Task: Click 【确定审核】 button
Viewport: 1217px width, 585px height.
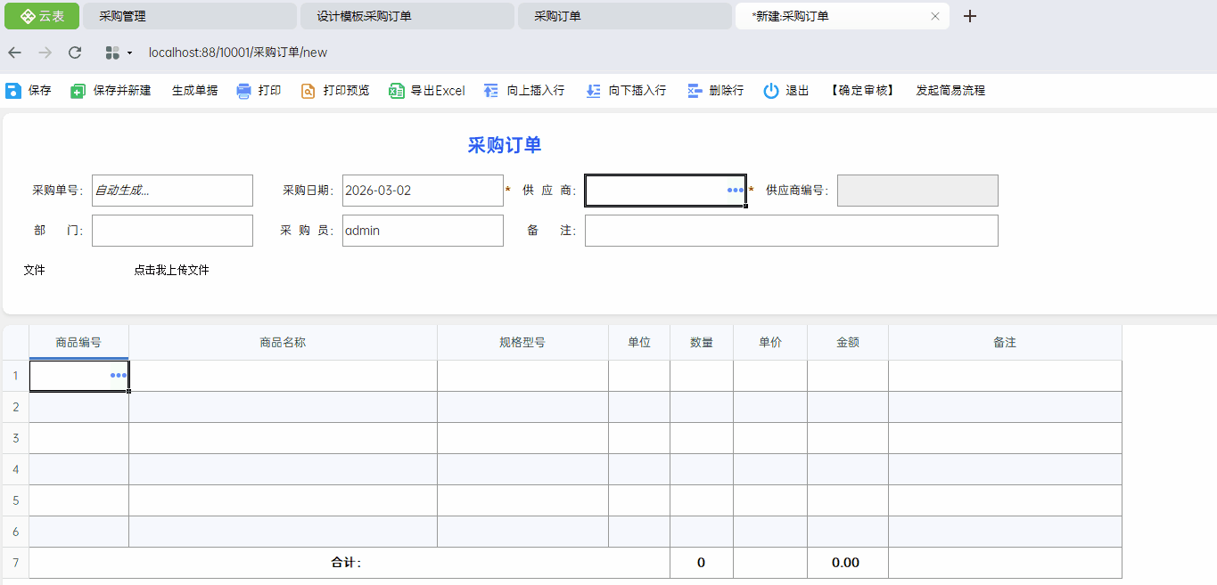Action: click(x=861, y=91)
